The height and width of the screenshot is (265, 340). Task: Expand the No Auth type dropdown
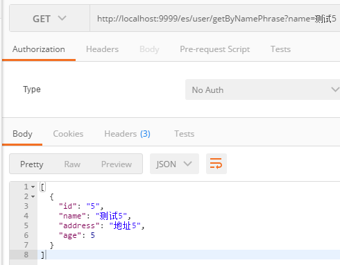click(x=263, y=89)
